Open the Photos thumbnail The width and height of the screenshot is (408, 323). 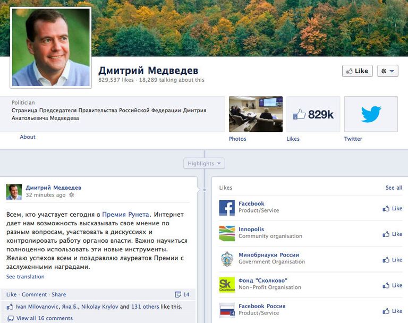256,114
